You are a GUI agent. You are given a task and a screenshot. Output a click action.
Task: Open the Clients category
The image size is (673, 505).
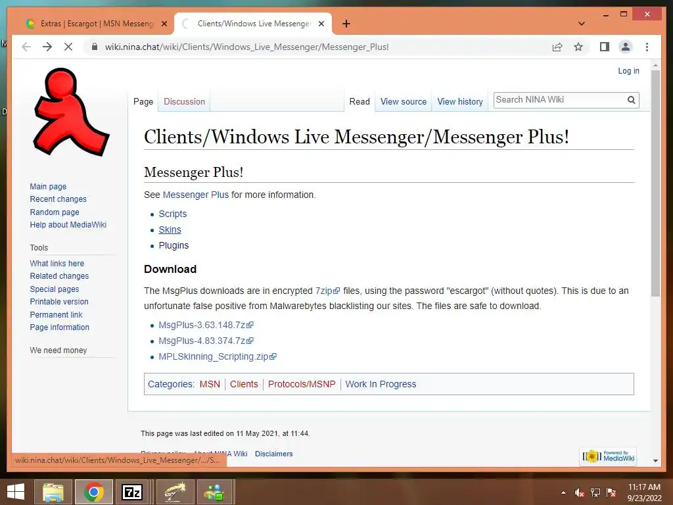(x=244, y=384)
